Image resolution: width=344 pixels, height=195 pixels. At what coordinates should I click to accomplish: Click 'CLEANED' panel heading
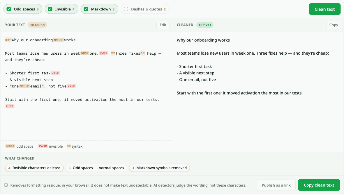185,25
